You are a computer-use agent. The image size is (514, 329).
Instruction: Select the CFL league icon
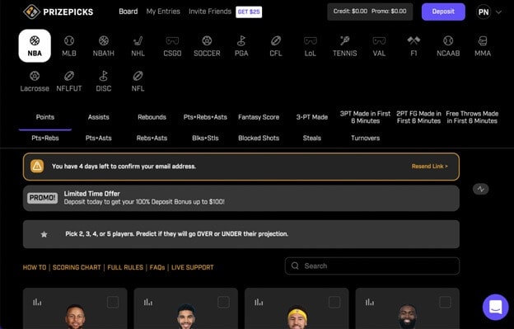(276, 46)
